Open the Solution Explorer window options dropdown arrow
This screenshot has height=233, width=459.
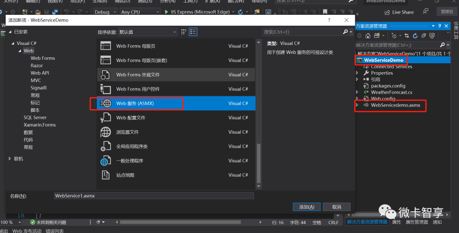pos(433,26)
